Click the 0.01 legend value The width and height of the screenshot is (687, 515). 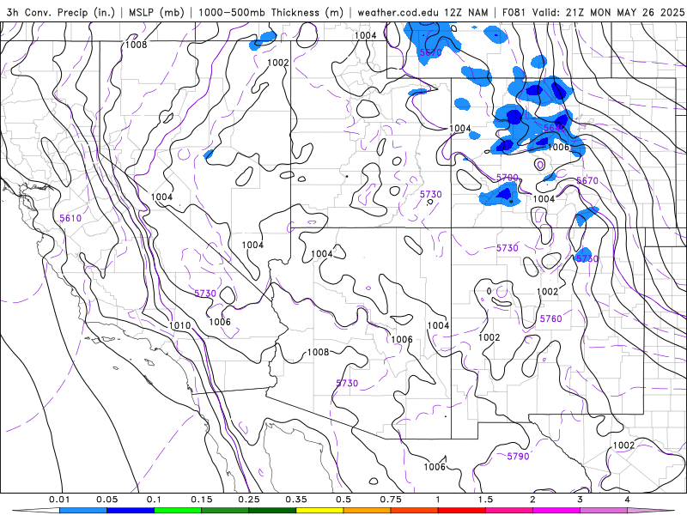(x=59, y=500)
